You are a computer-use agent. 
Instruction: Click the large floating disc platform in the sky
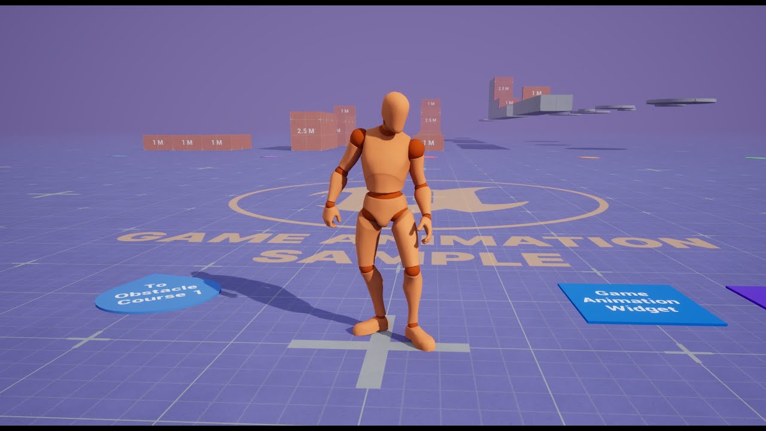click(x=681, y=102)
